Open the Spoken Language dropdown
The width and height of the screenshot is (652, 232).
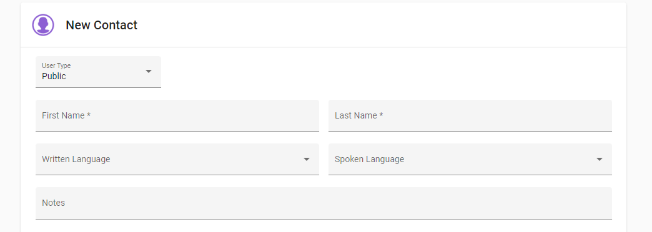pyautogui.click(x=470, y=160)
